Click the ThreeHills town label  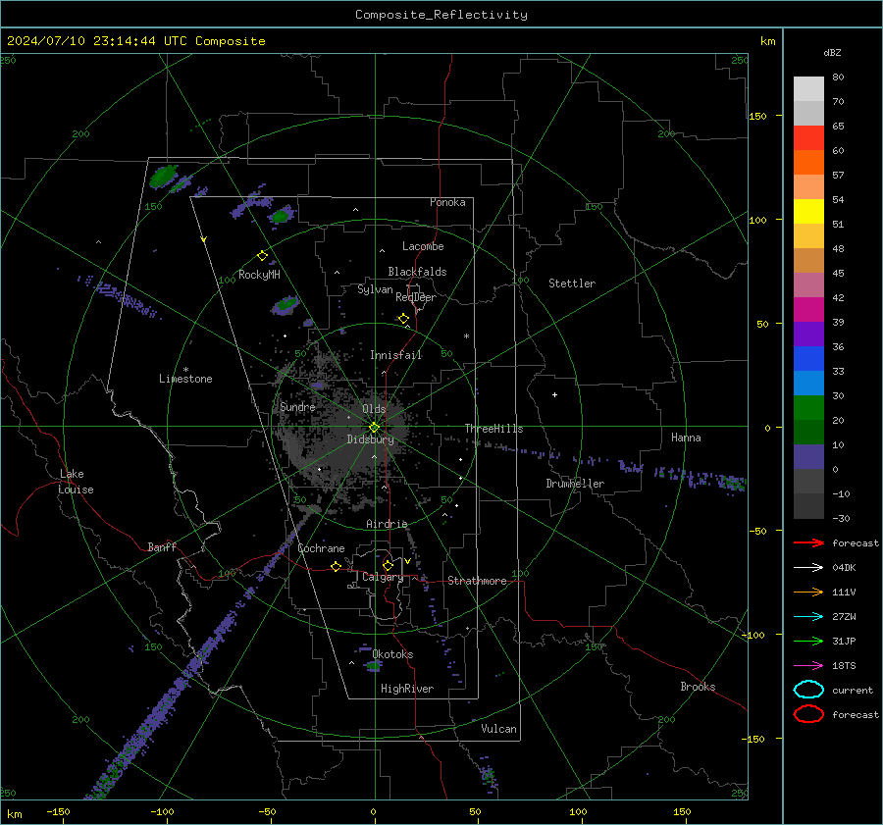point(493,429)
